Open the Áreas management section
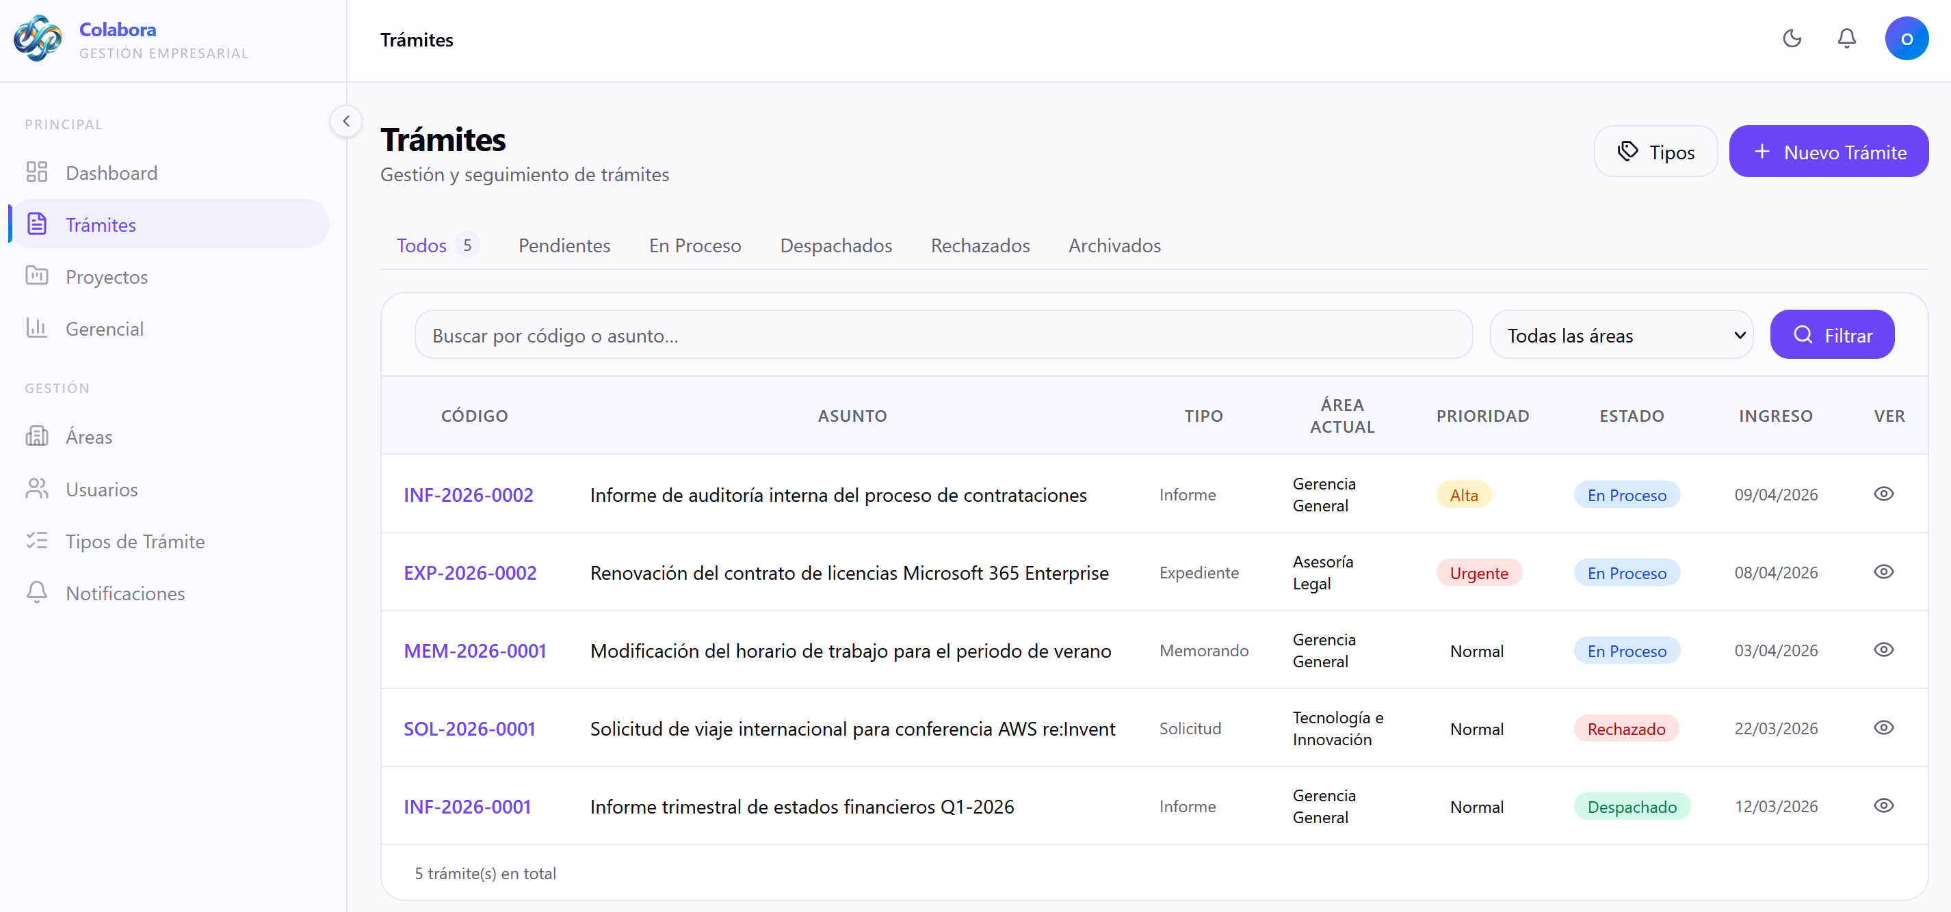Image resolution: width=1951 pixels, height=912 pixels. 89,437
